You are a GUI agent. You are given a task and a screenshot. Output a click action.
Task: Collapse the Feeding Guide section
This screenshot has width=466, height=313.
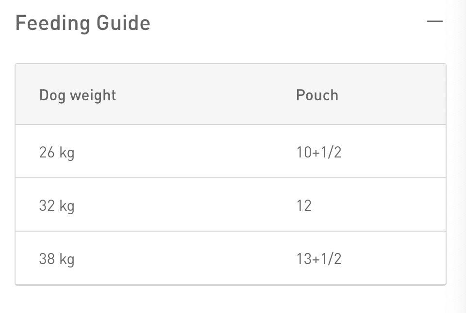[x=434, y=21]
